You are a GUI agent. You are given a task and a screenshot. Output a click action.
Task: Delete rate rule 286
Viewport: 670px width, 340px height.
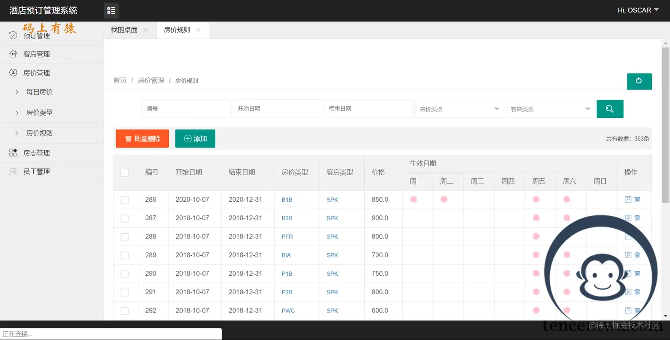(637, 199)
